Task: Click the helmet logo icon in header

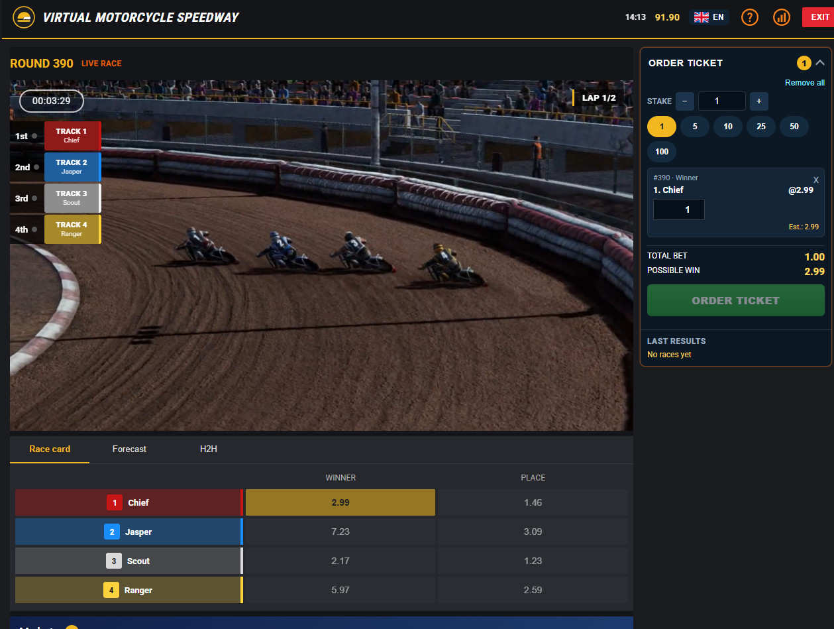Action: click(24, 17)
